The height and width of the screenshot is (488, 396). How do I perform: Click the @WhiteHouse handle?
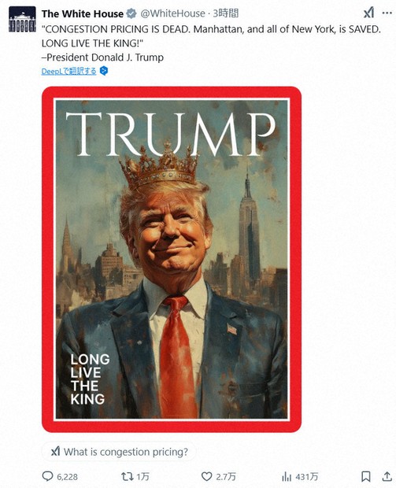[172, 13]
